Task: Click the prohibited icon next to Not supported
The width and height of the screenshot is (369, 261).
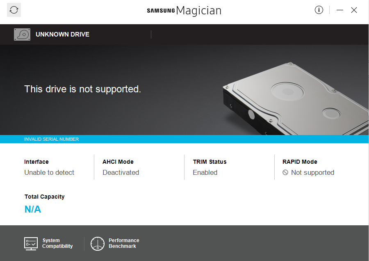Action: [x=285, y=172]
